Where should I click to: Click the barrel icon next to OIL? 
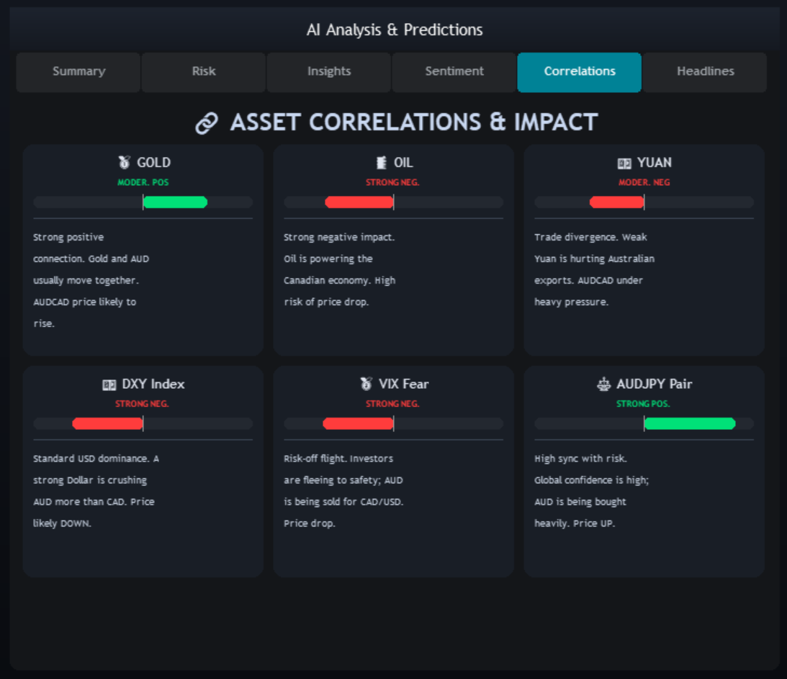[x=382, y=162]
